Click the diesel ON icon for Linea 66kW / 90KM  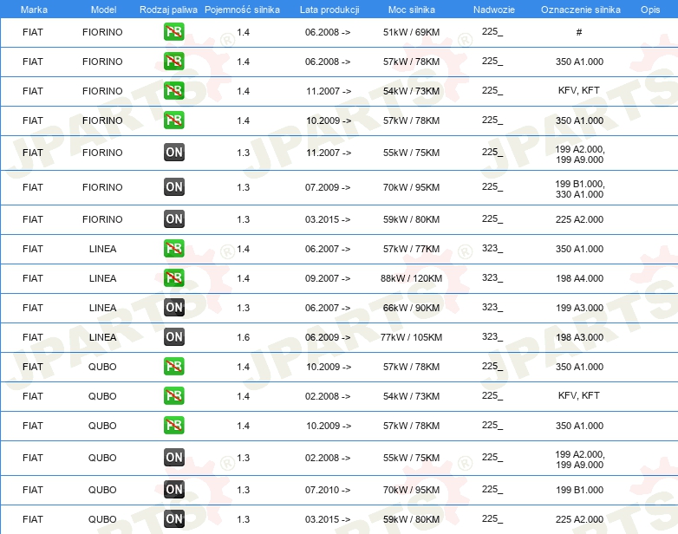[173, 308]
